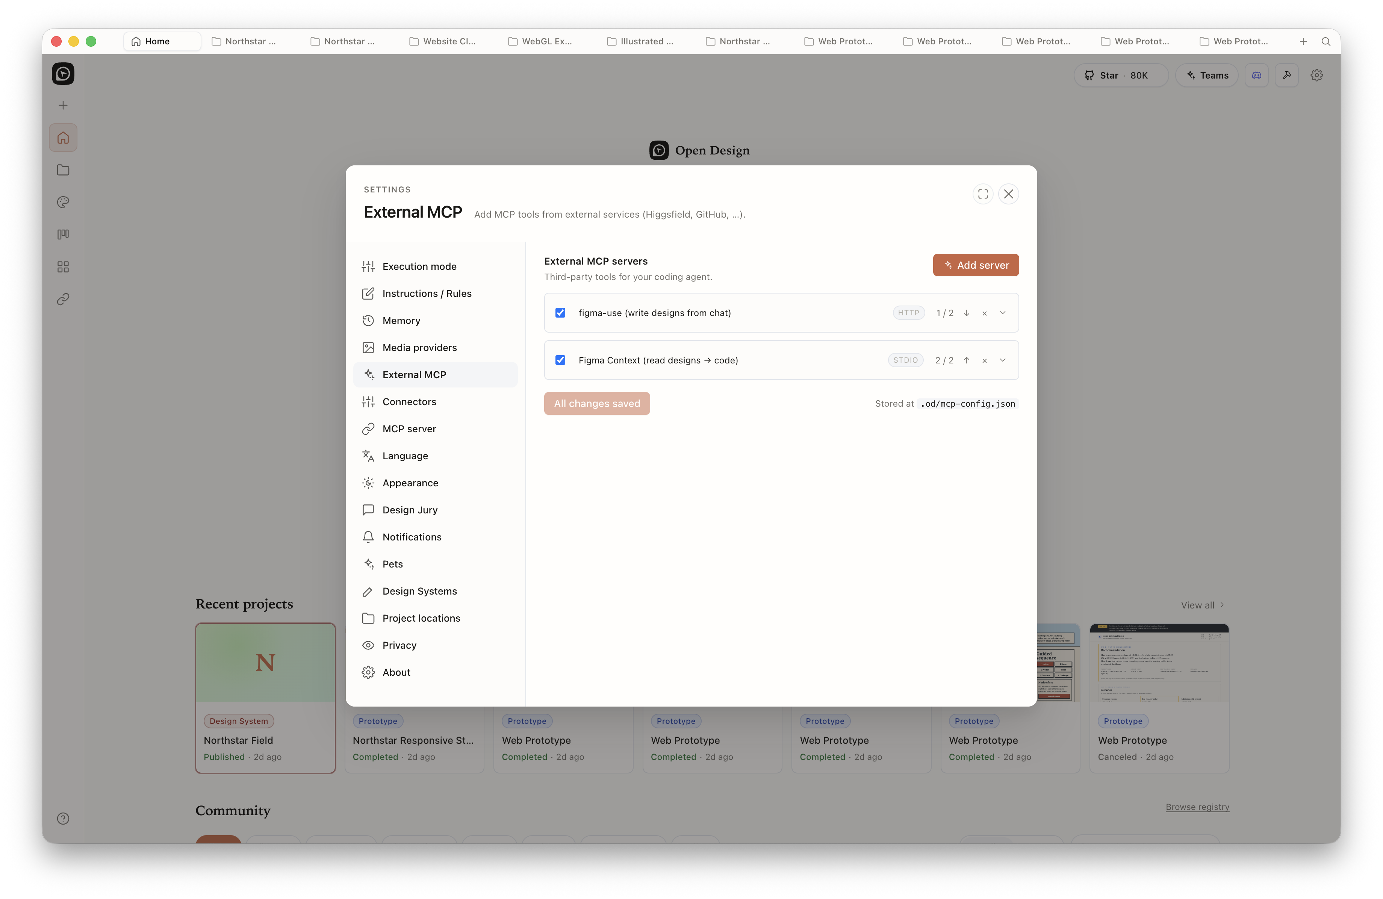Open Media providers settings

pos(435,348)
